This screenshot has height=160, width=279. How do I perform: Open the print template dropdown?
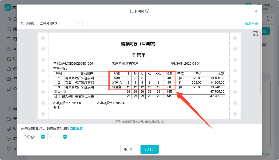click(x=60, y=23)
